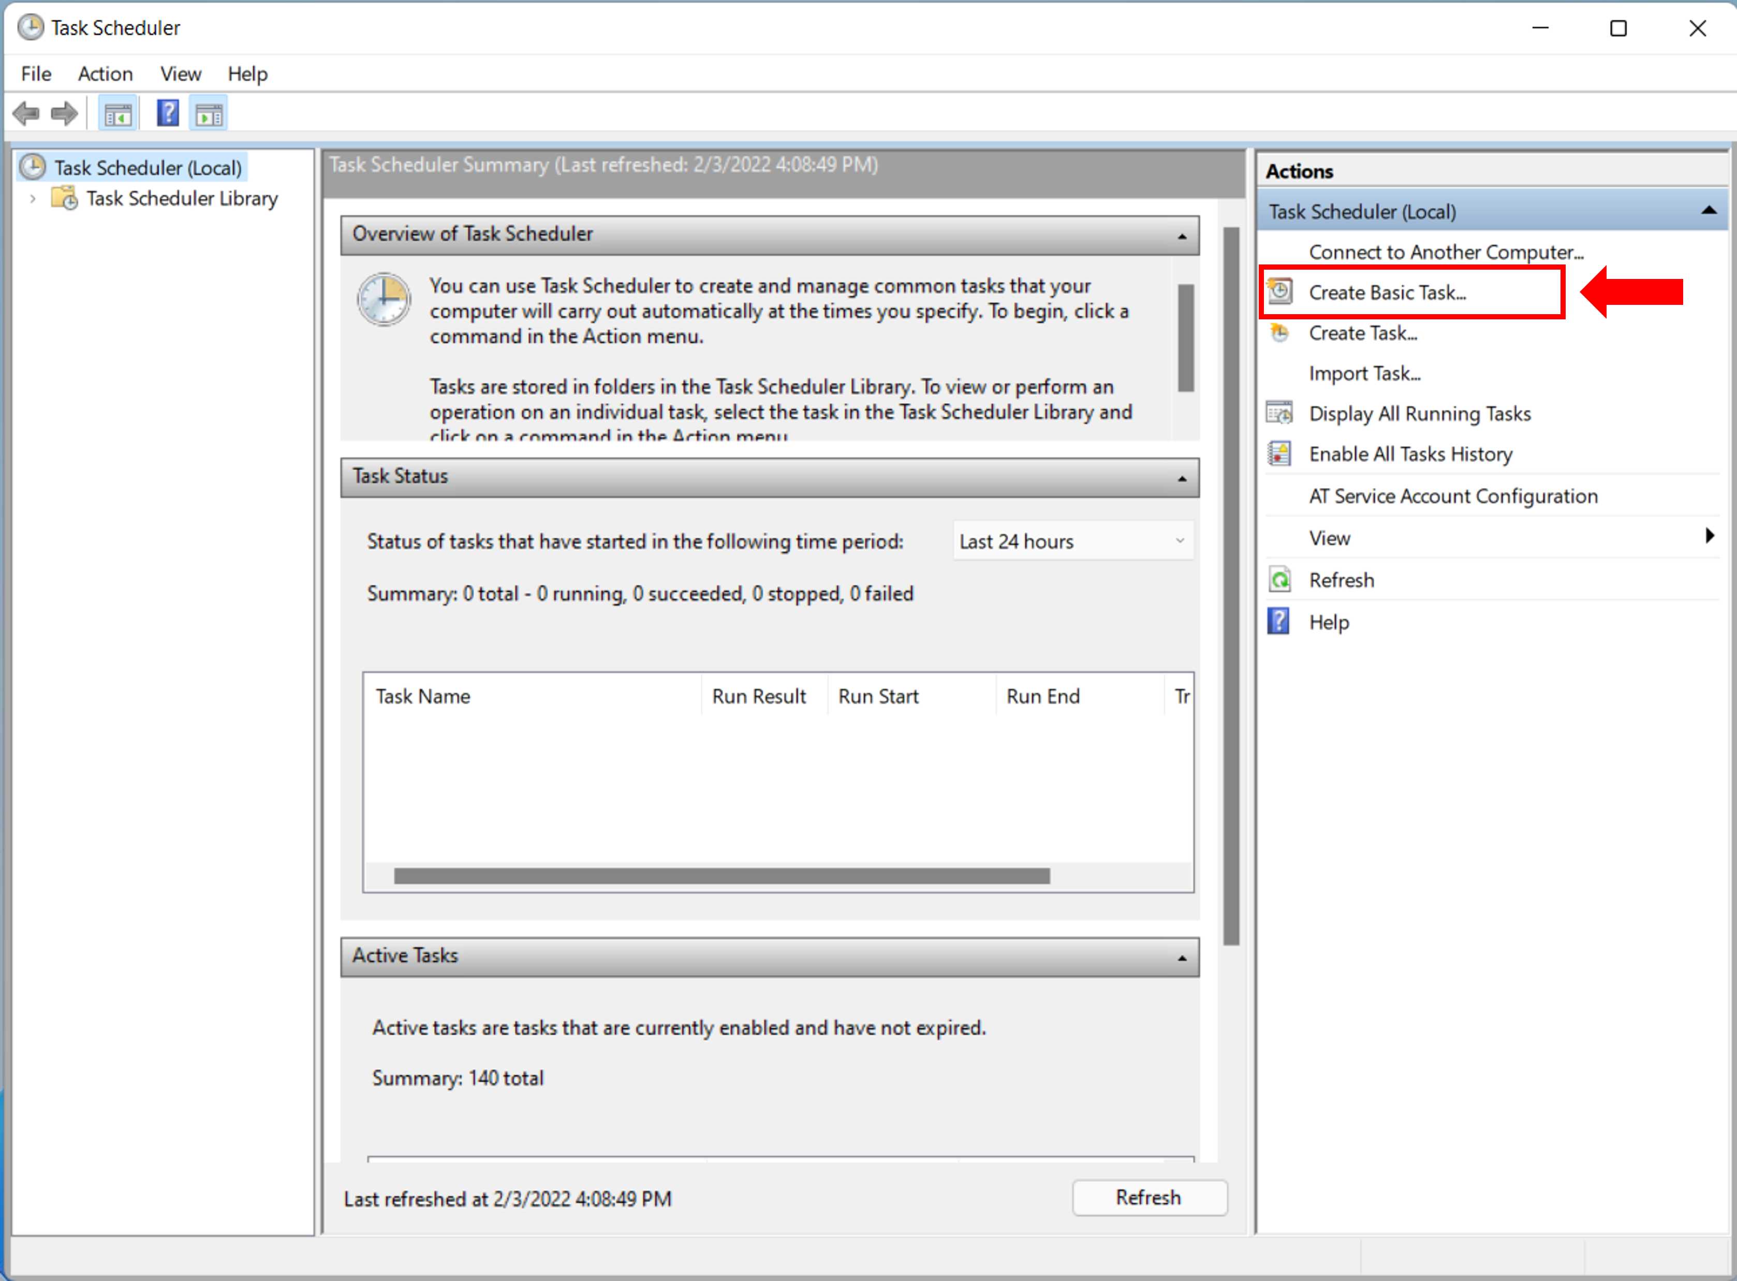
Task: Select Create Basic Task in the Actions pane
Action: coord(1388,292)
